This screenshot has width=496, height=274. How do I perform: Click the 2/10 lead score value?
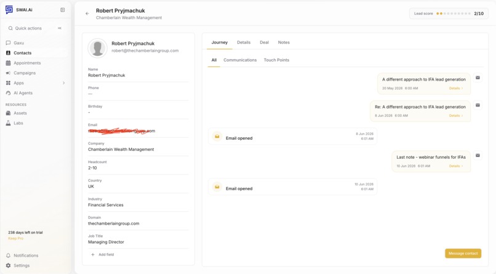pos(479,14)
